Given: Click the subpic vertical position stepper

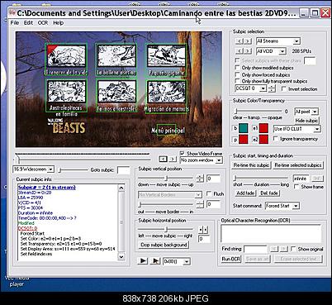Looking at the screenshot, I should [200, 179].
